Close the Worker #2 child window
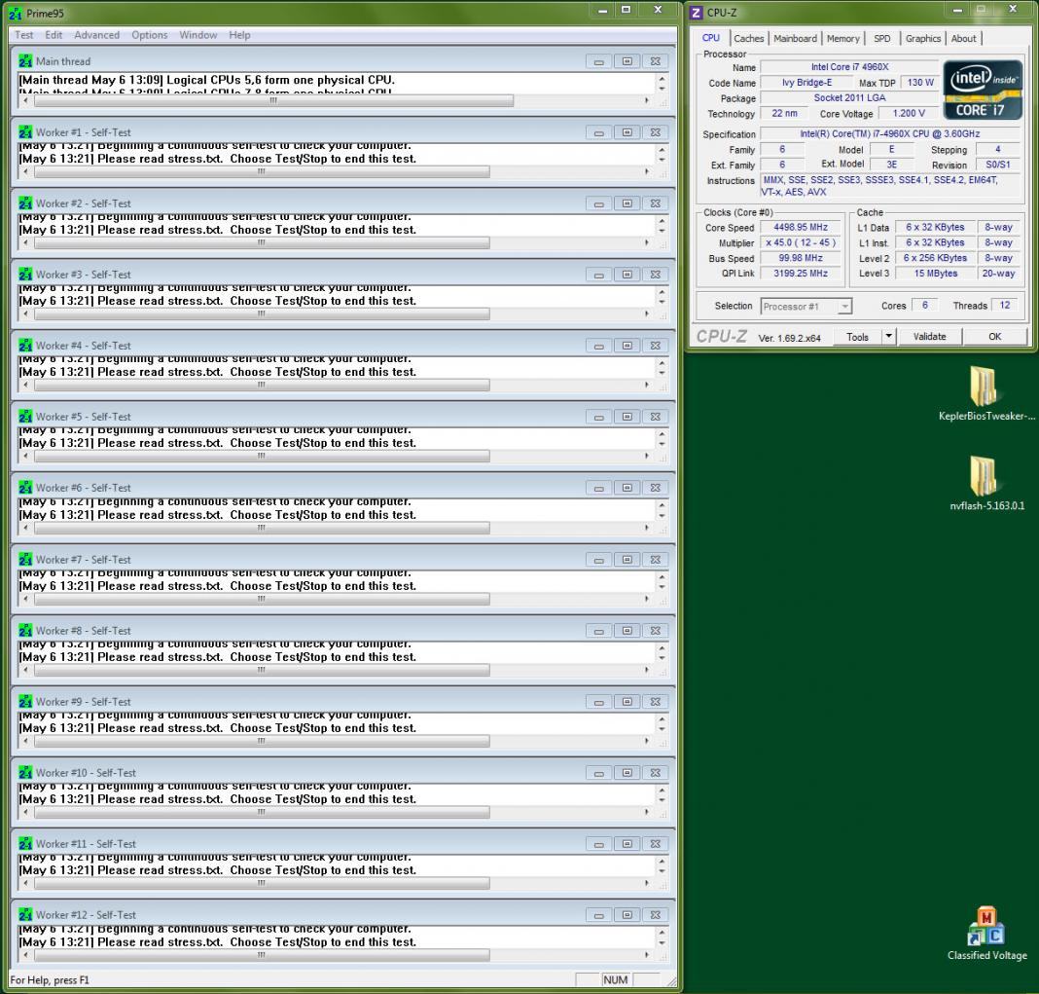This screenshot has height=994, width=1039. (x=655, y=202)
